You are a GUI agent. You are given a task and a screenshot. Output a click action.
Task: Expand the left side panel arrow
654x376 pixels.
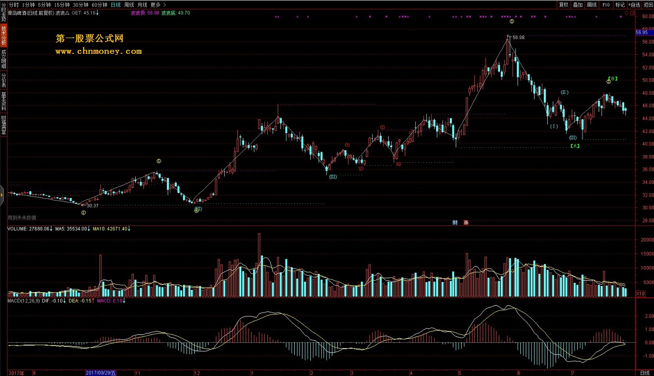click(2, 195)
